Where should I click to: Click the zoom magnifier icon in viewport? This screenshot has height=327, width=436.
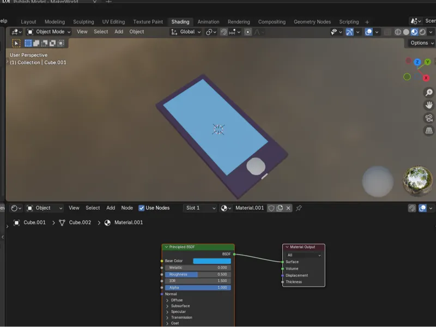click(x=429, y=92)
